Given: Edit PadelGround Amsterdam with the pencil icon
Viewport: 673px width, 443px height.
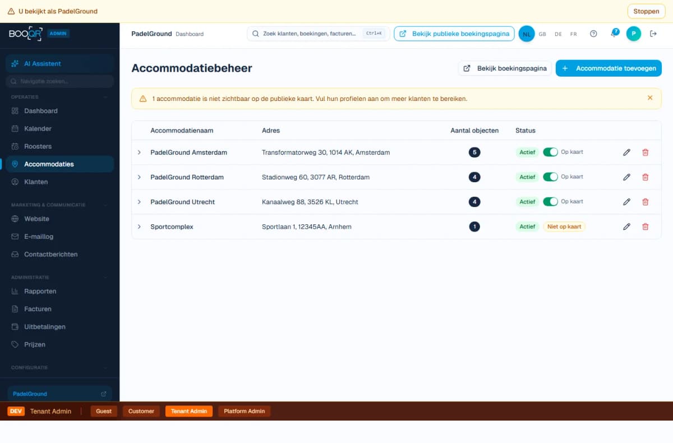Looking at the screenshot, I should pyautogui.click(x=626, y=152).
